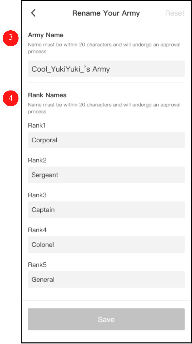Screen dimensions: 192x344
Task: Click the Rank3 field containing Captain
Action: tap(106, 210)
